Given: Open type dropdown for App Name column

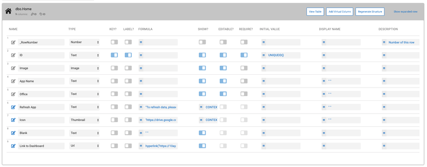Looking at the screenshot, I should pos(85,81).
